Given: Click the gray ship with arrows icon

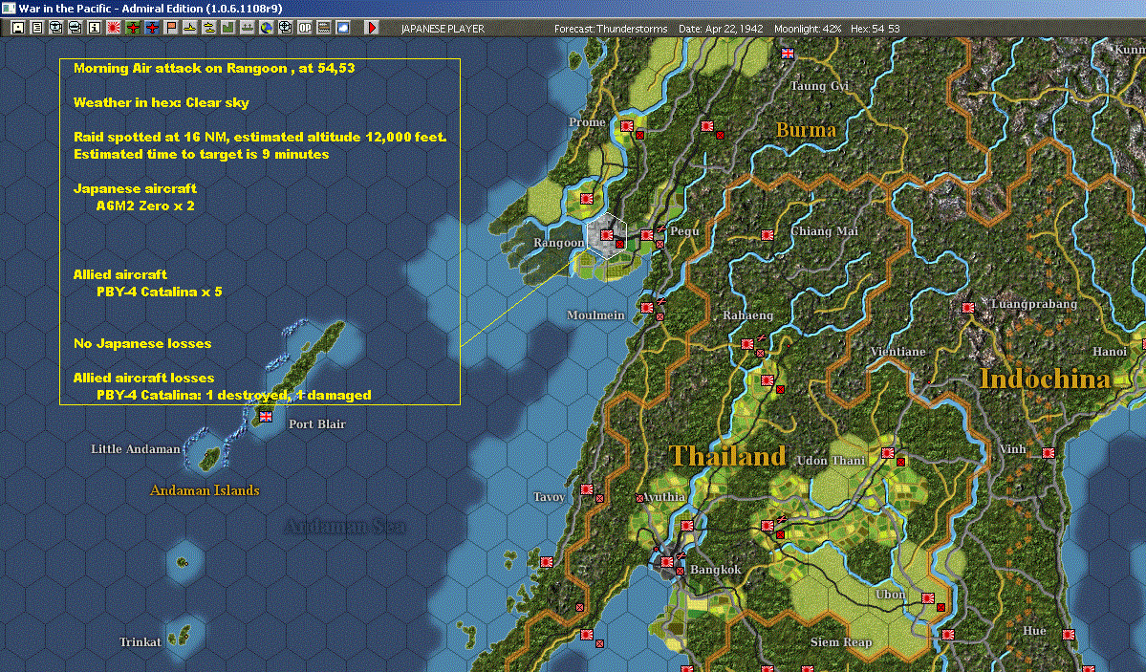Looking at the screenshot, I should tap(247, 28).
